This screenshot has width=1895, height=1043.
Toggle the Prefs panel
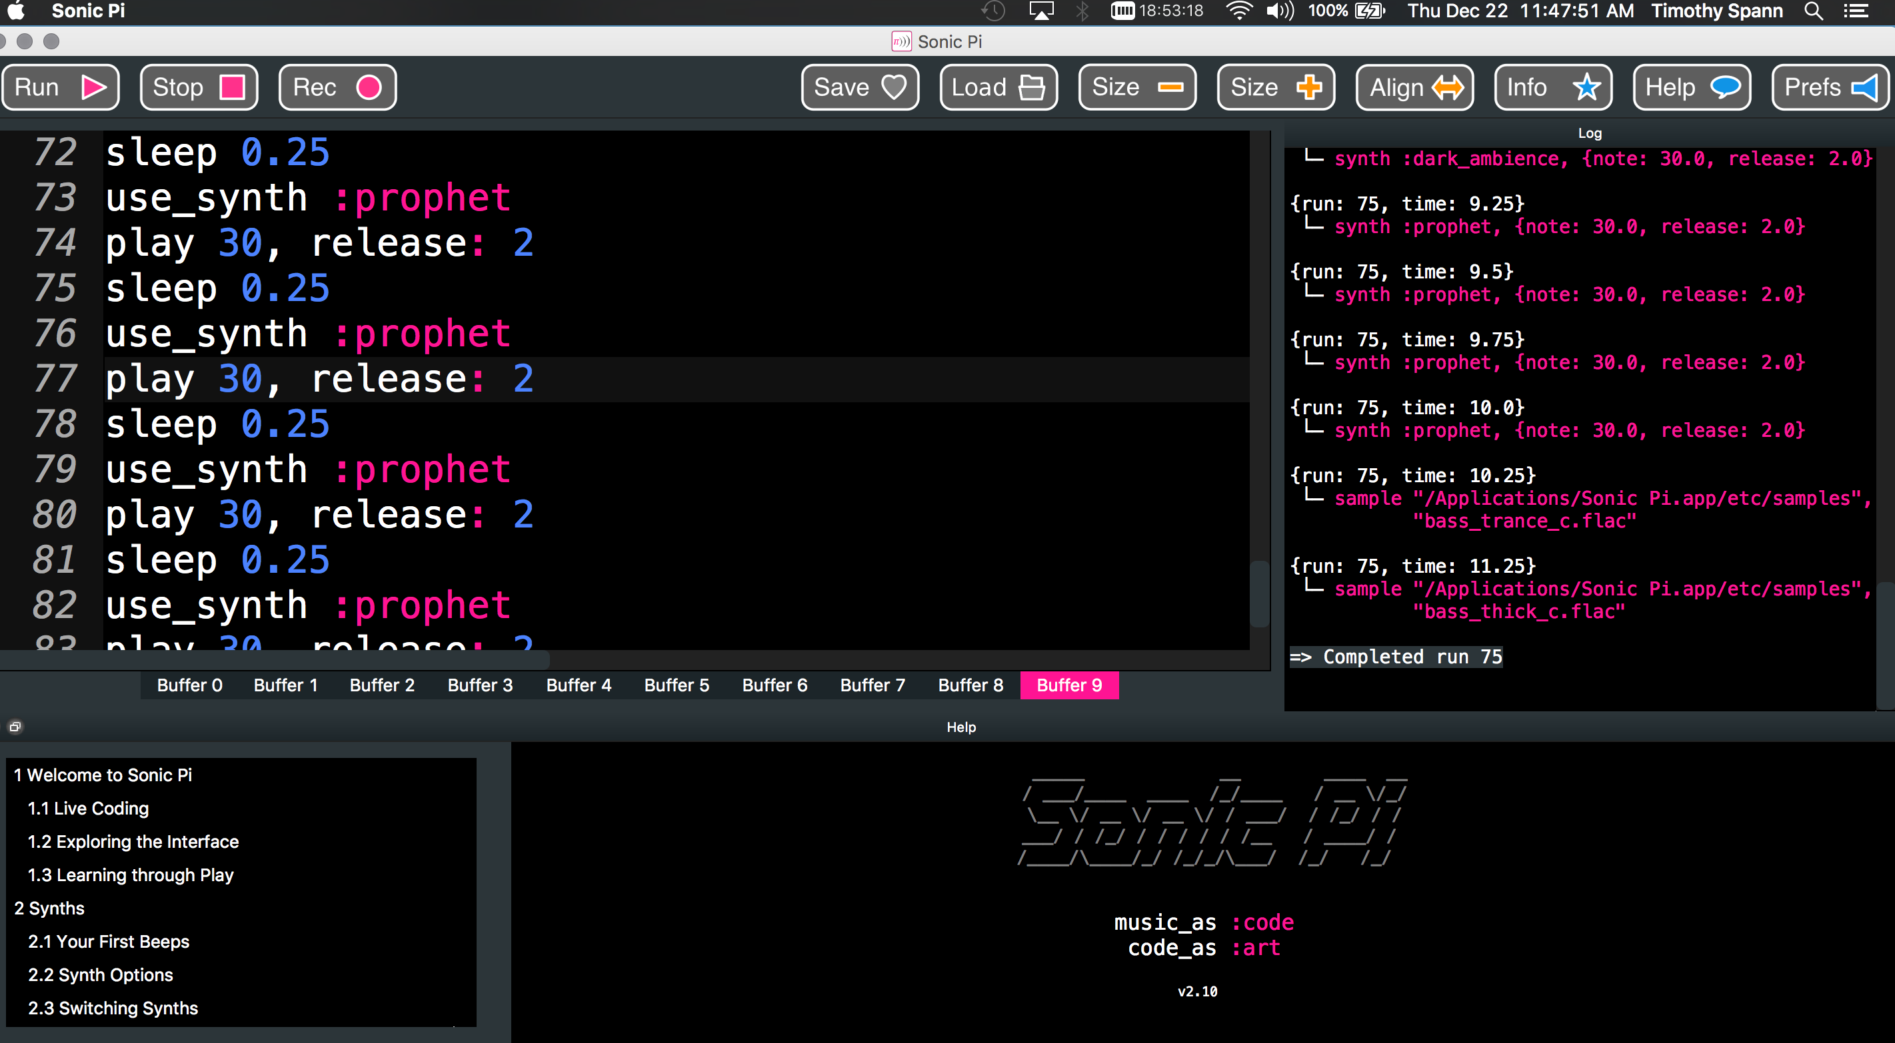click(1830, 87)
